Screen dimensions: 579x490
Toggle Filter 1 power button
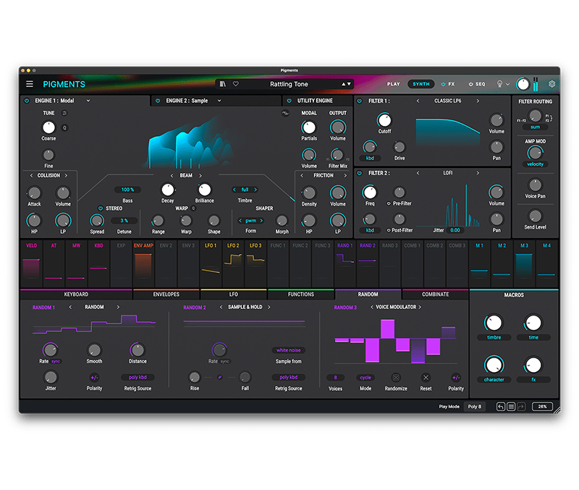[360, 101]
